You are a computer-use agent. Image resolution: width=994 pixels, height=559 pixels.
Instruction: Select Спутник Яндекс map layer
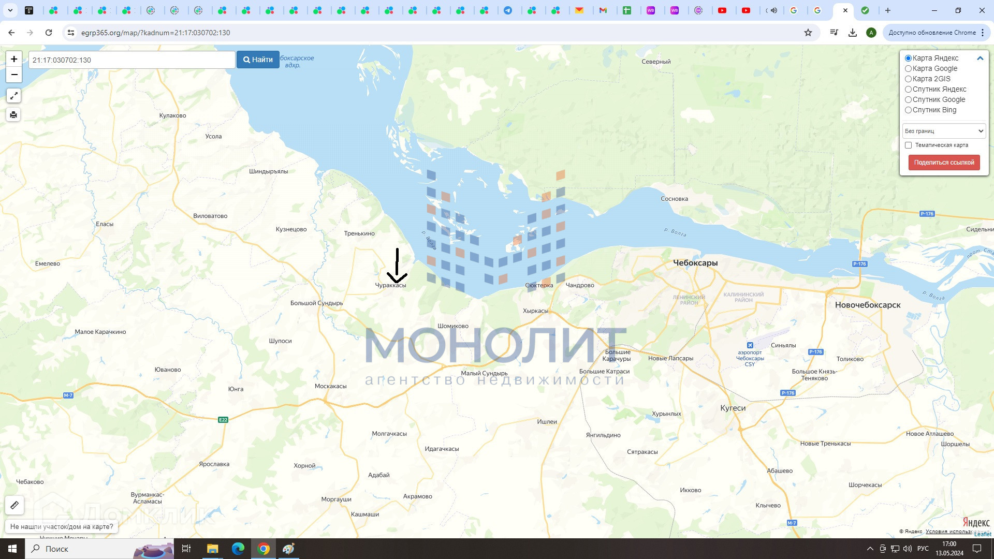pyautogui.click(x=908, y=89)
